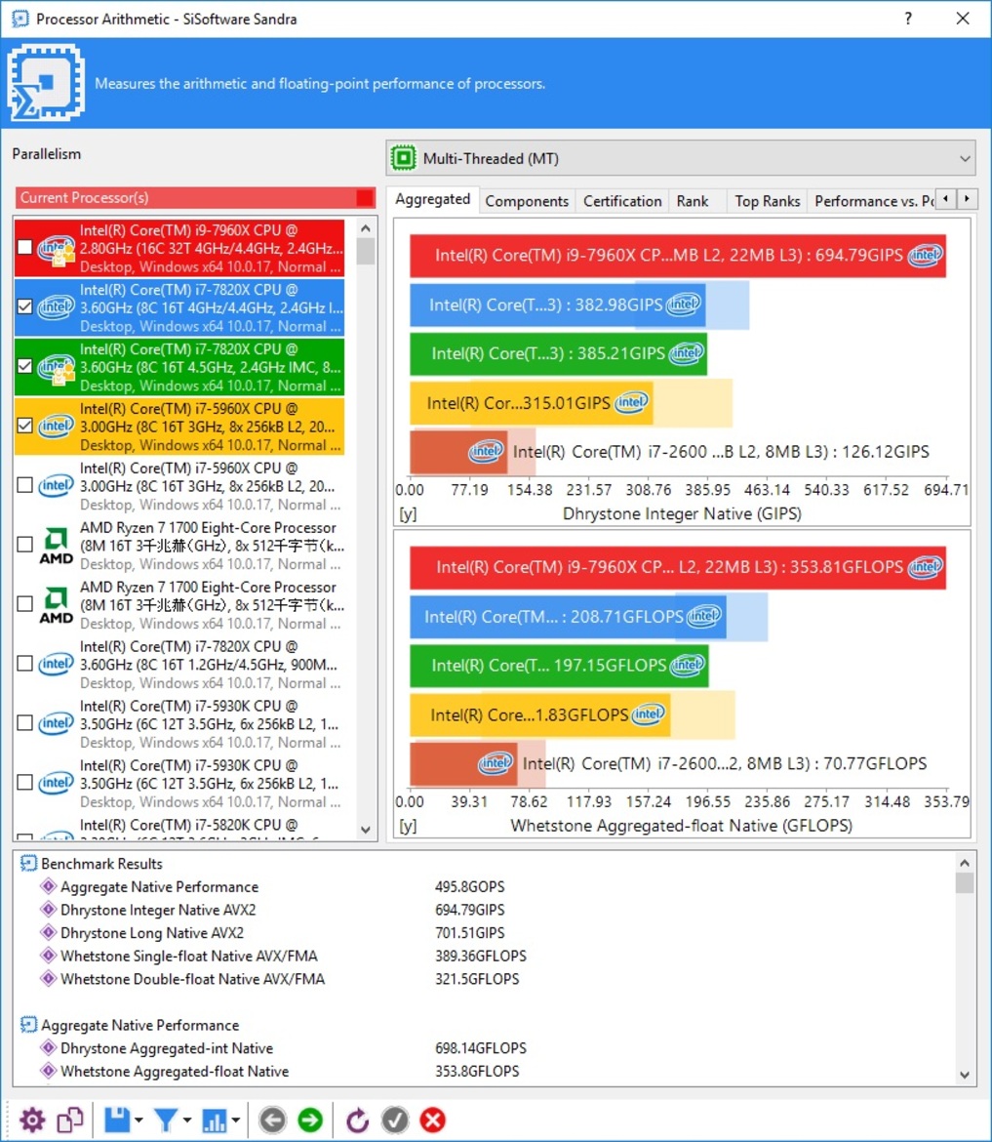Image resolution: width=992 pixels, height=1142 pixels.
Task: Click the bar chart icon
Action: click(x=215, y=1120)
